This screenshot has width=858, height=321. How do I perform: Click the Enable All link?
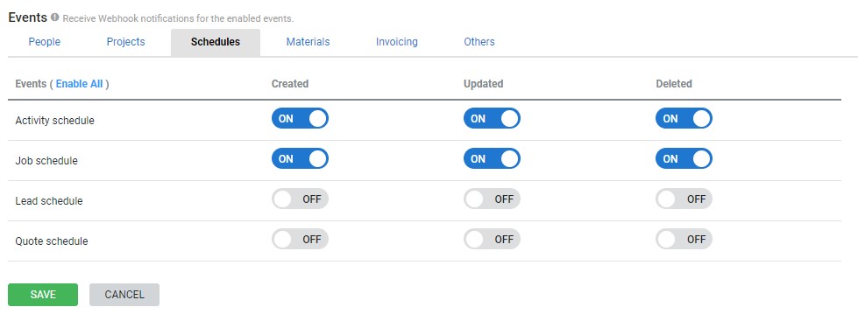tap(80, 84)
